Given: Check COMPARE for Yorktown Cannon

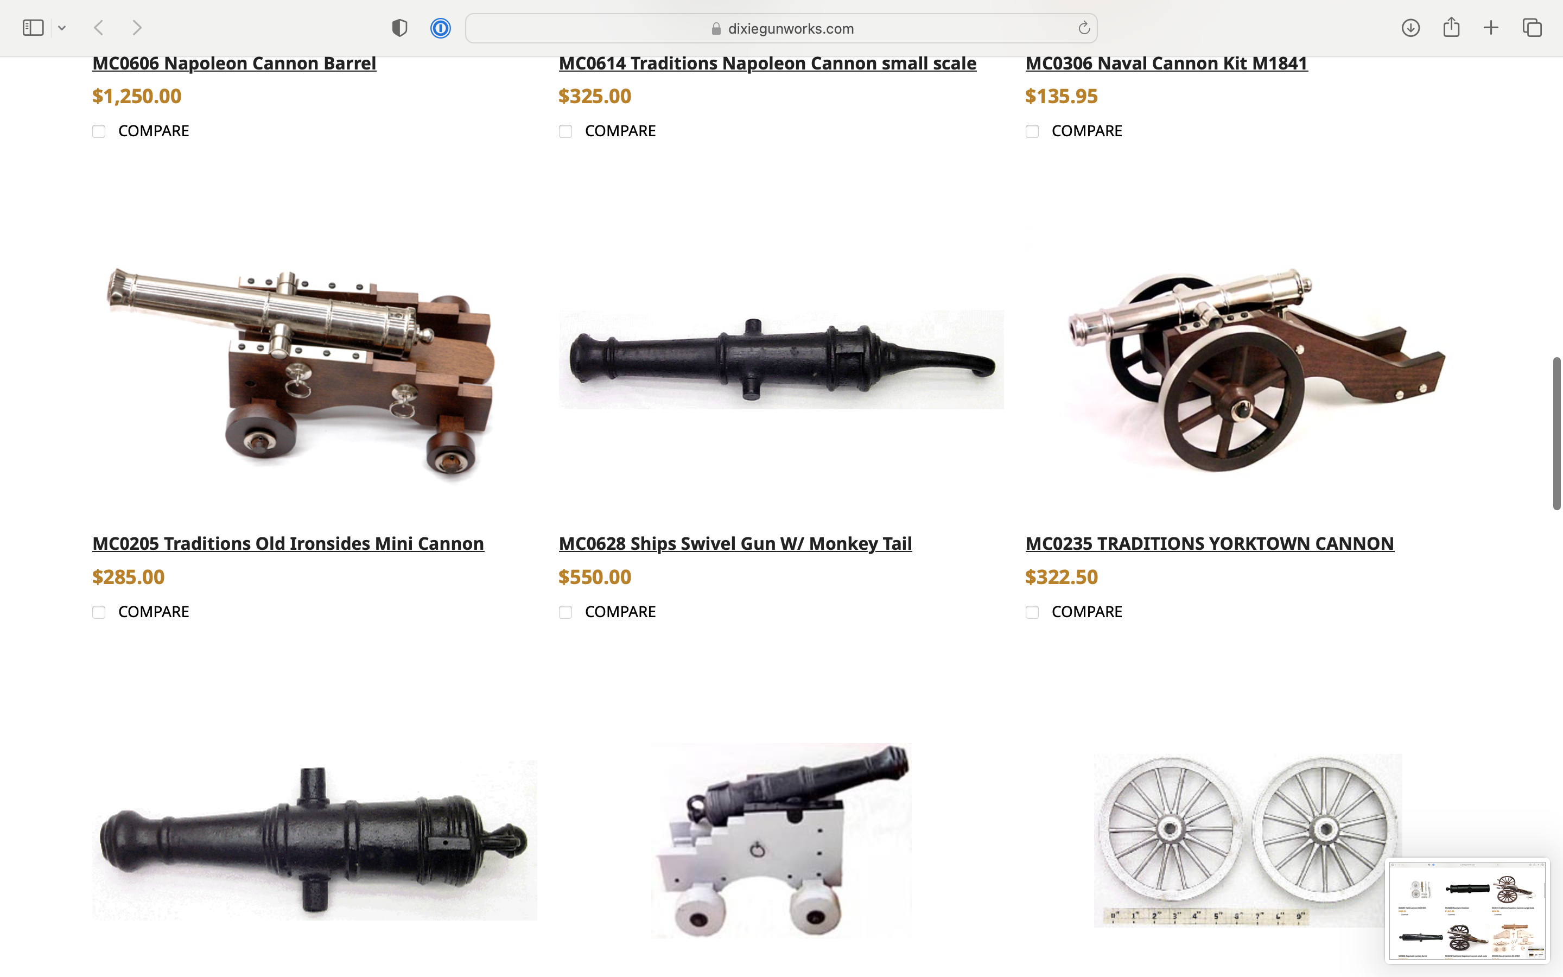Looking at the screenshot, I should click(1032, 612).
